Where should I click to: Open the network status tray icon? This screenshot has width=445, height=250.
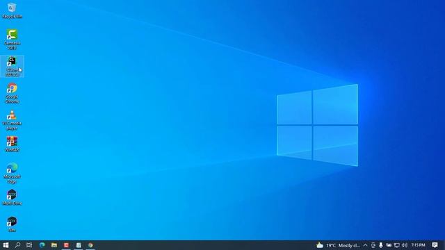(x=397, y=245)
